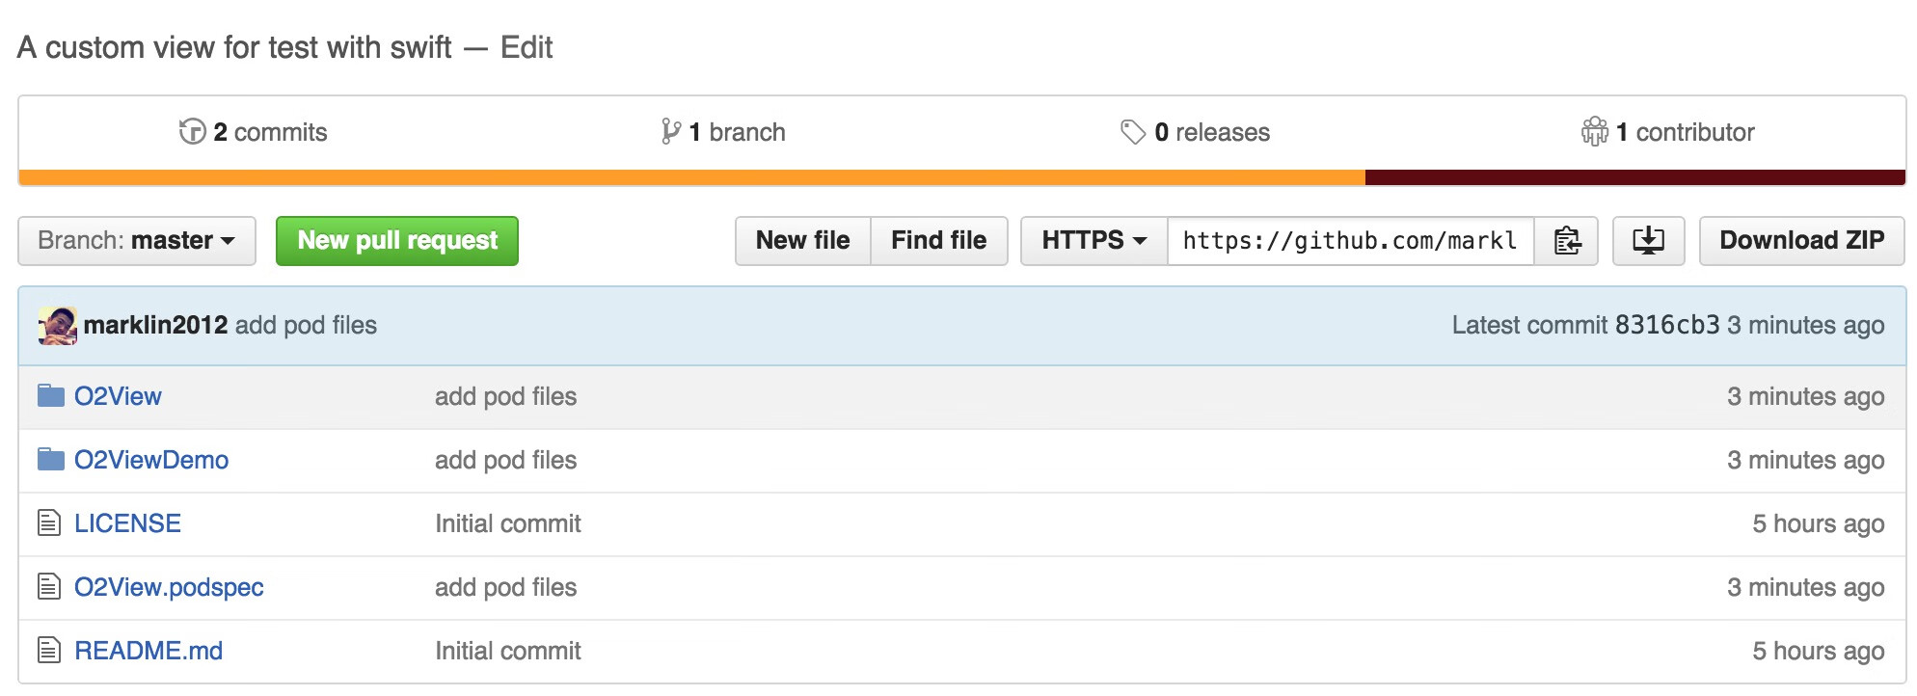Click the clone in desktop icon

(1648, 240)
